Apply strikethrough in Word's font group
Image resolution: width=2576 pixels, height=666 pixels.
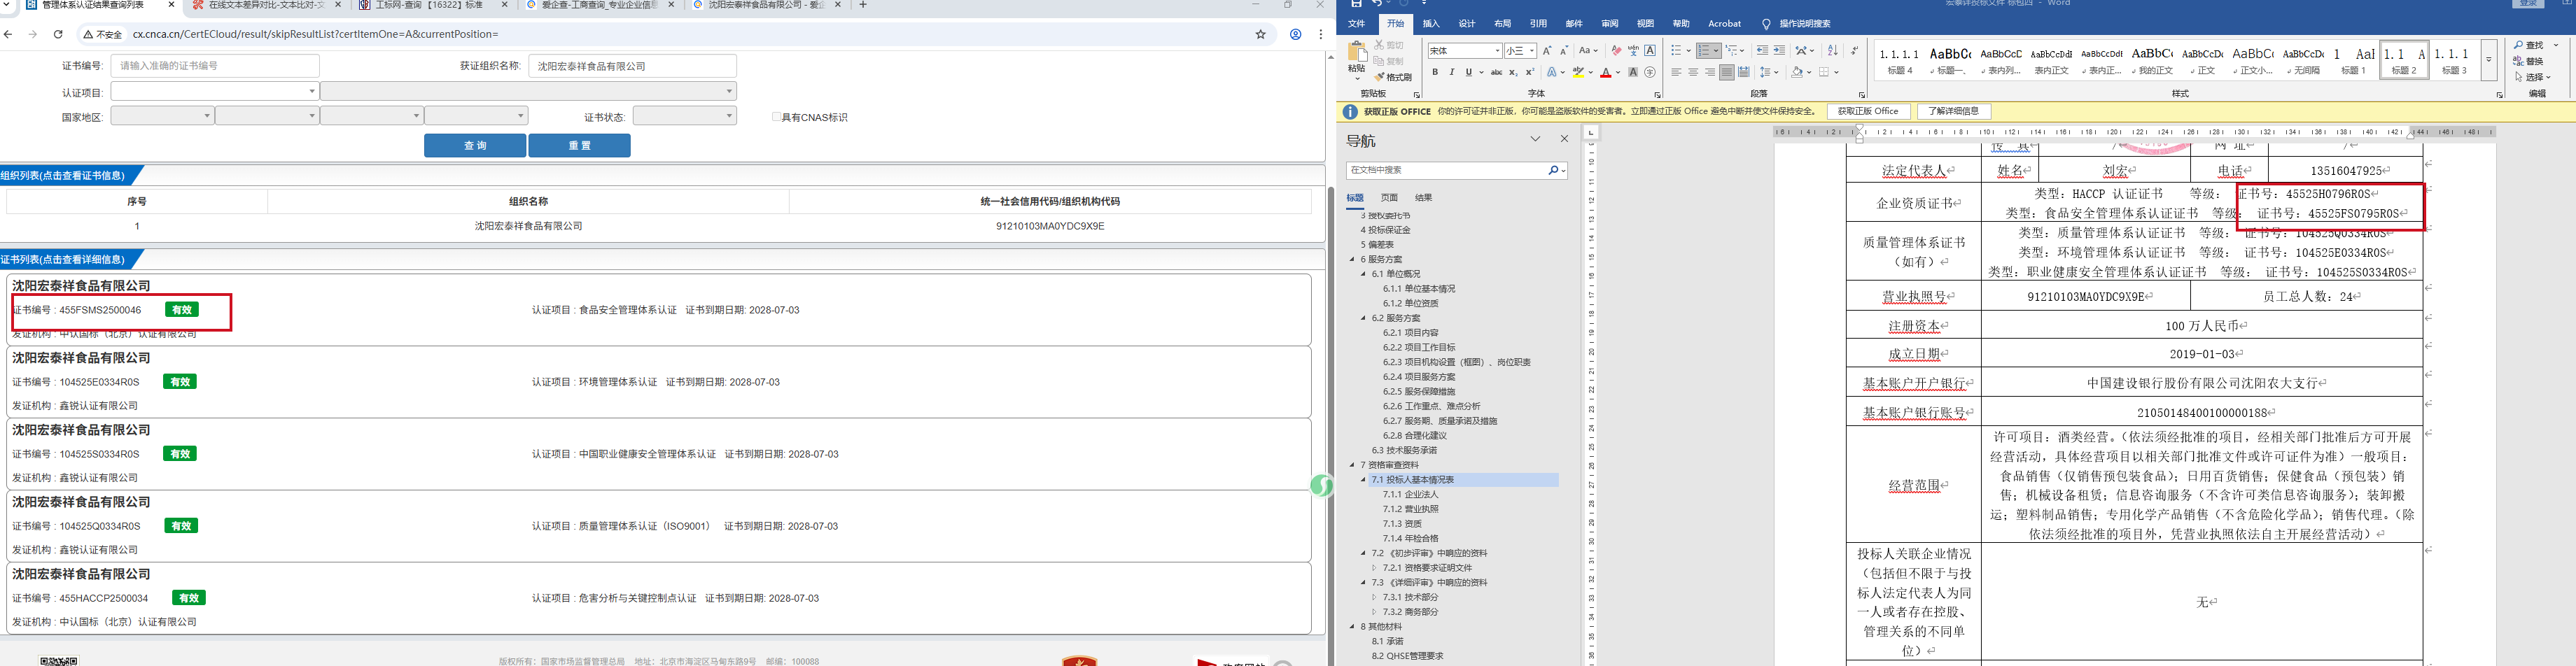pyautogui.click(x=1496, y=72)
